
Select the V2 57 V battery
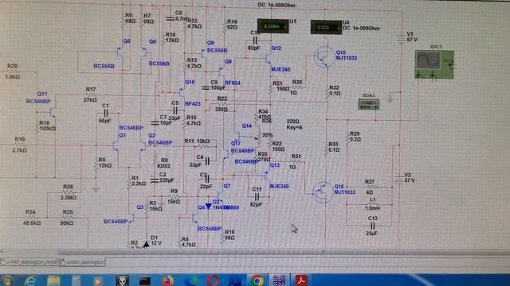(x=398, y=180)
